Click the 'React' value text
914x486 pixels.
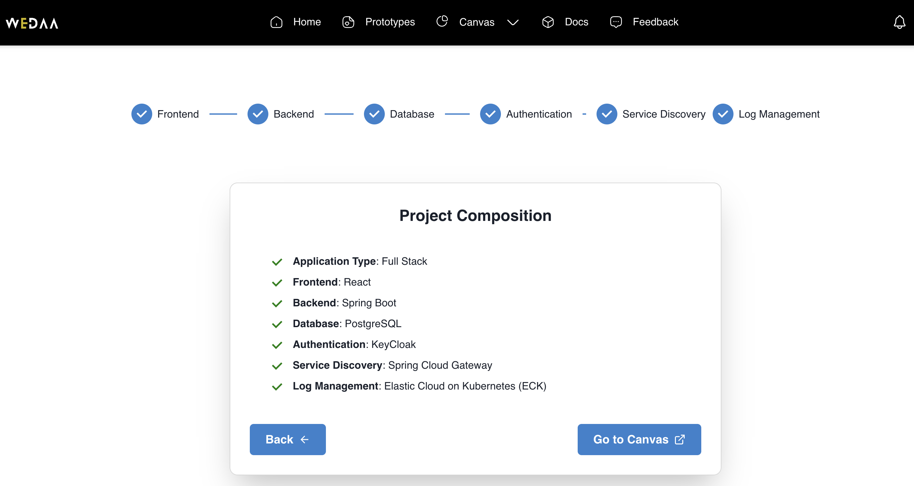point(357,282)
